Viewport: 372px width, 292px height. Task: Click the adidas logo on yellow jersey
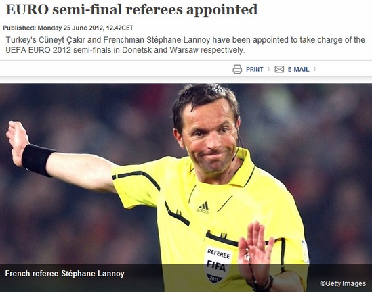pos(203,208)
